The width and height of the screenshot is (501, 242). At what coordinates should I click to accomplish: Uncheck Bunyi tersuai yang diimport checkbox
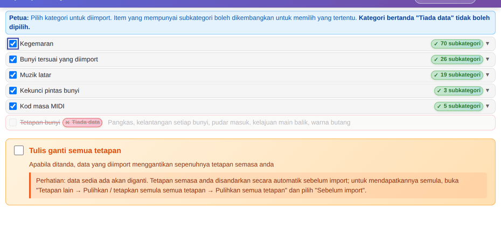click(x=13, y=59)
